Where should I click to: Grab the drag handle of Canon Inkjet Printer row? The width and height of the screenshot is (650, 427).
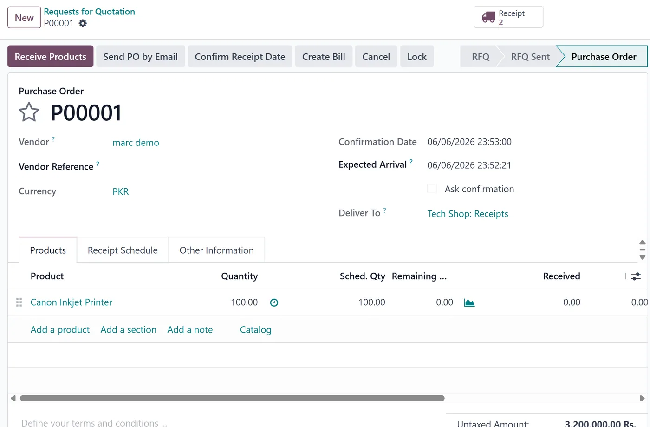click(19, 302)
